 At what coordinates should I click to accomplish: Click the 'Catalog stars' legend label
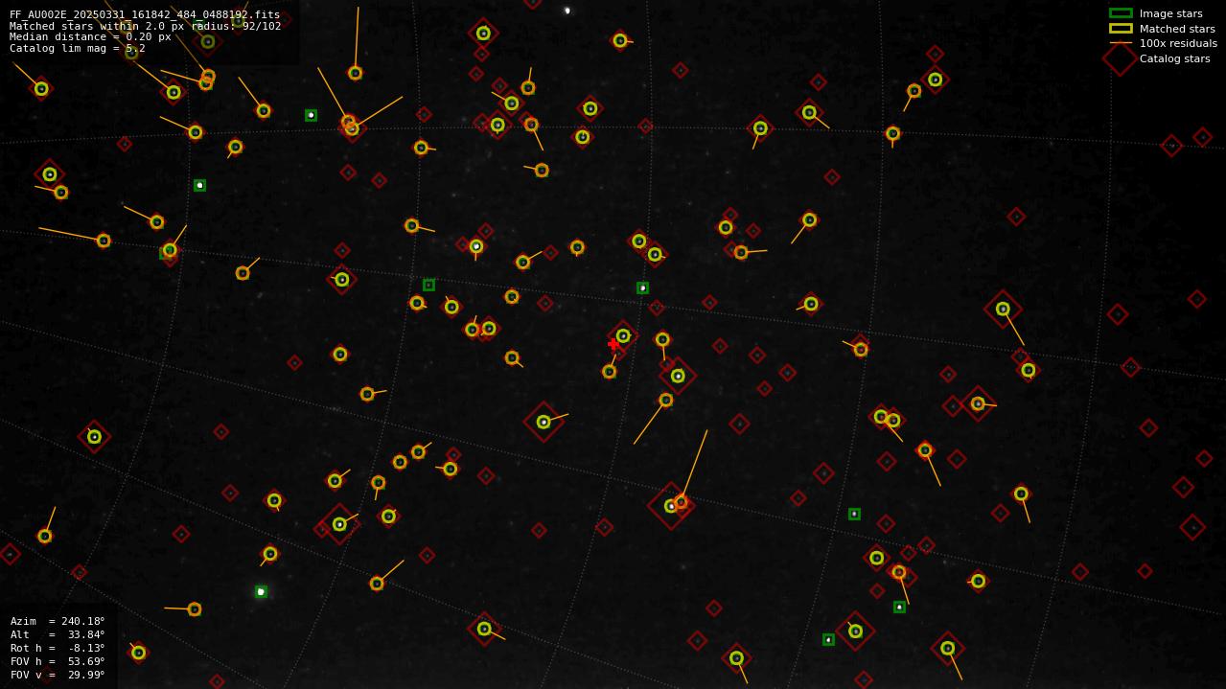[1174, 58]
